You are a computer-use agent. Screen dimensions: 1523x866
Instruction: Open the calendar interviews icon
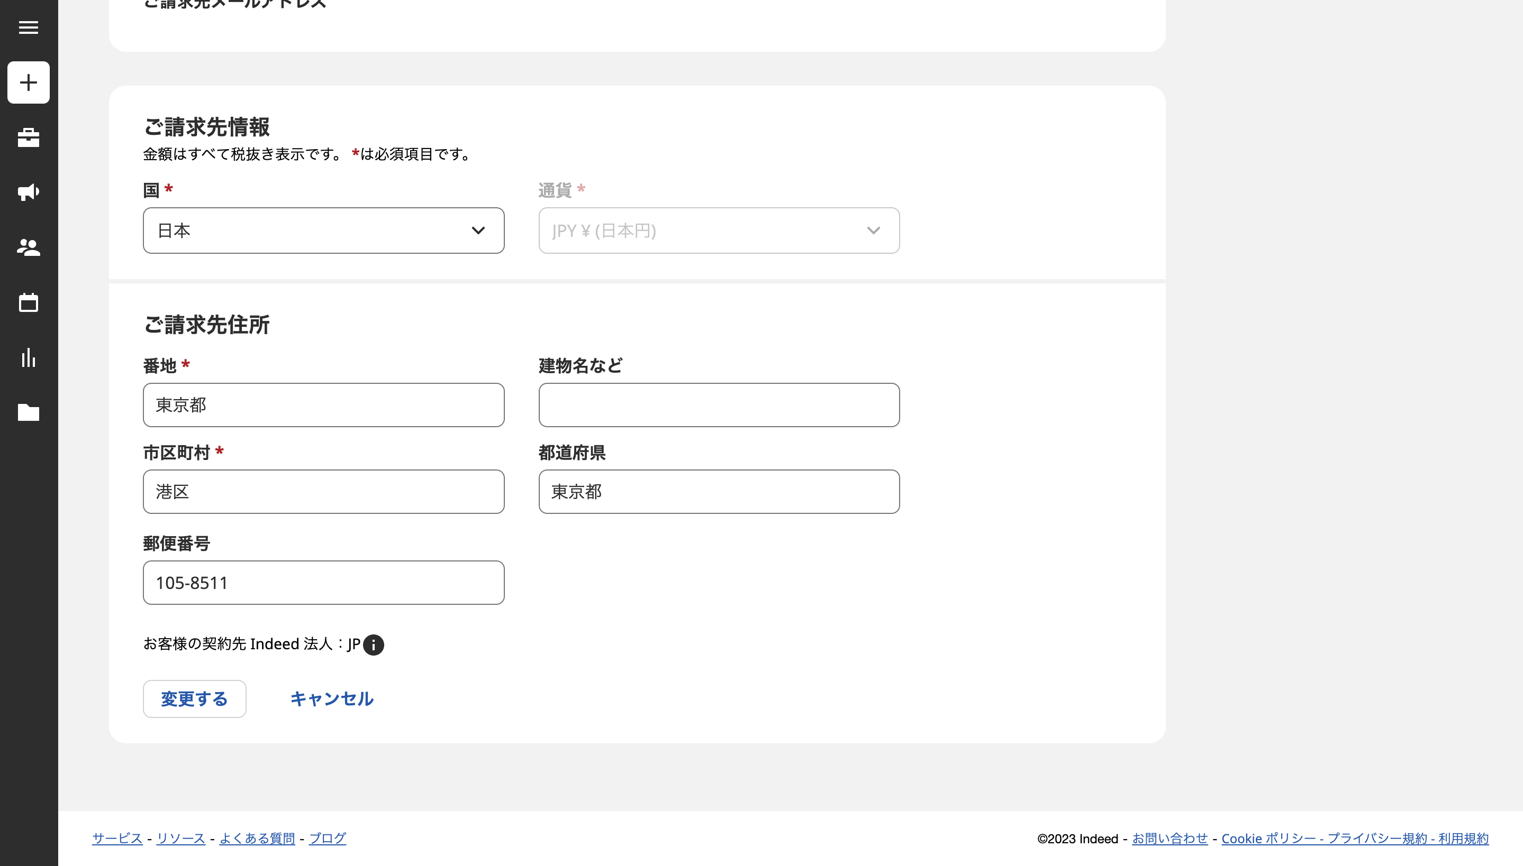(28, 302)
